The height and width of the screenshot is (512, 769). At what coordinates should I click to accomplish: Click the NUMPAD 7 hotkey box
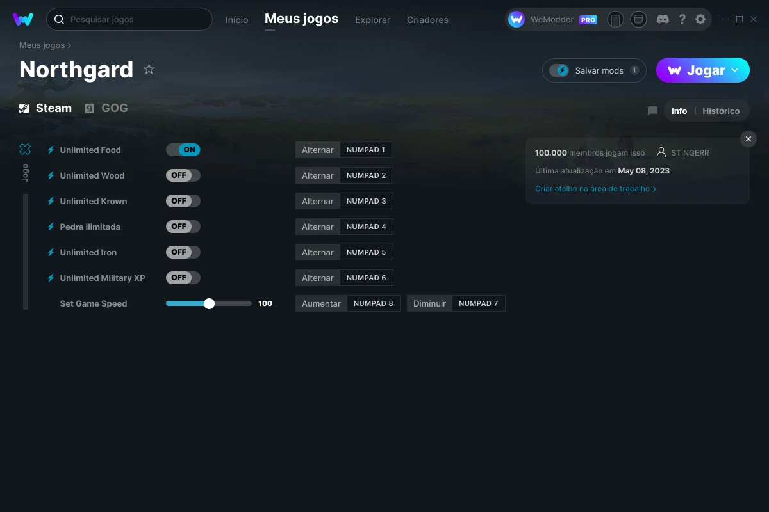[x=479, y=303]
